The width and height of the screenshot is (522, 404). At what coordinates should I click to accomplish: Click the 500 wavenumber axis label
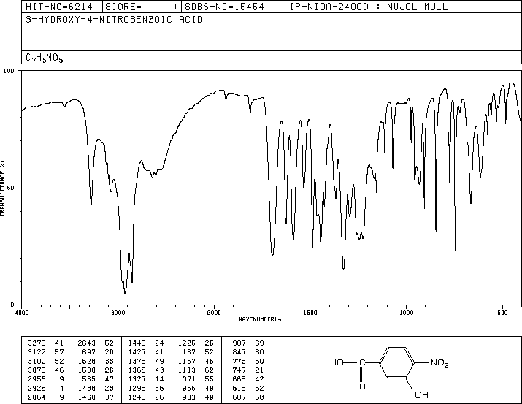pyautogui.click(x=502, y=313)
